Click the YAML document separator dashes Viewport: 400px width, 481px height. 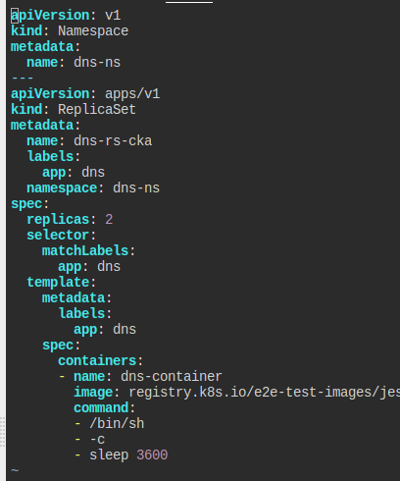pyautogui.click(x=23, y=78)
